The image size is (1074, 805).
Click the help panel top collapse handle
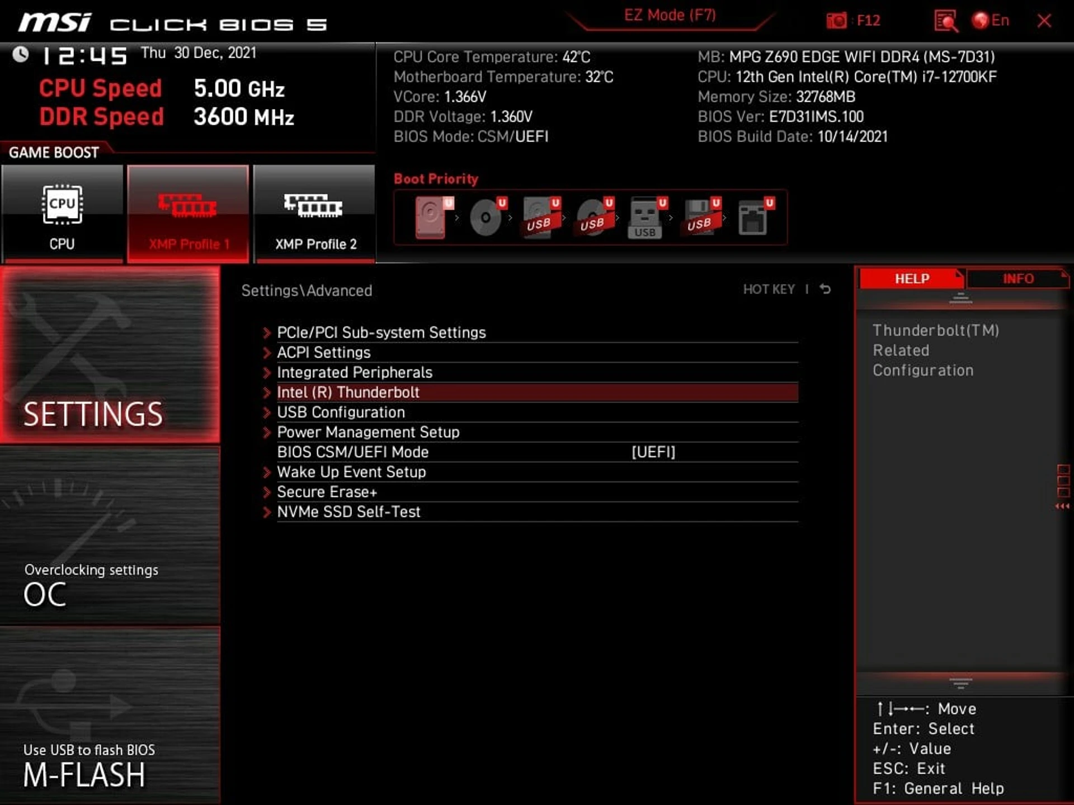pos(960,298)
